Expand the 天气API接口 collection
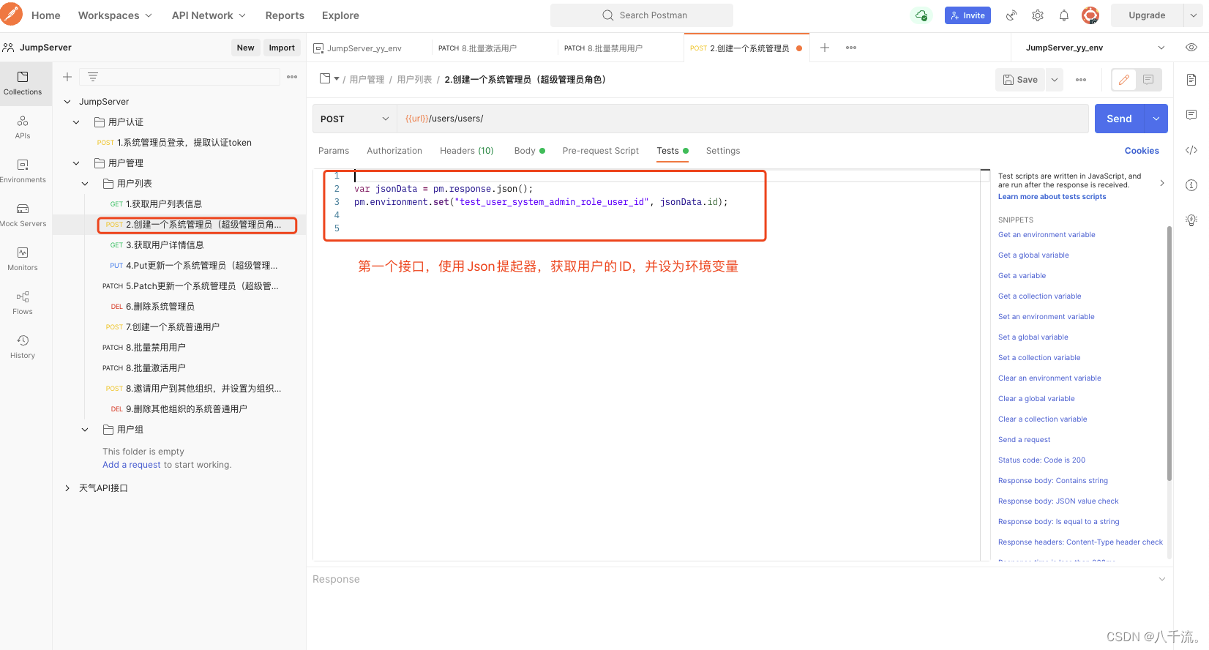Viewport: 1209px width, 650px height. pyautogui.click(x=67, y=488)
